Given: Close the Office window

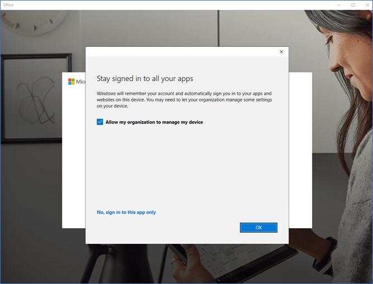Looking at the screenshot, I should pyautogui.click(x=367, y=5).
